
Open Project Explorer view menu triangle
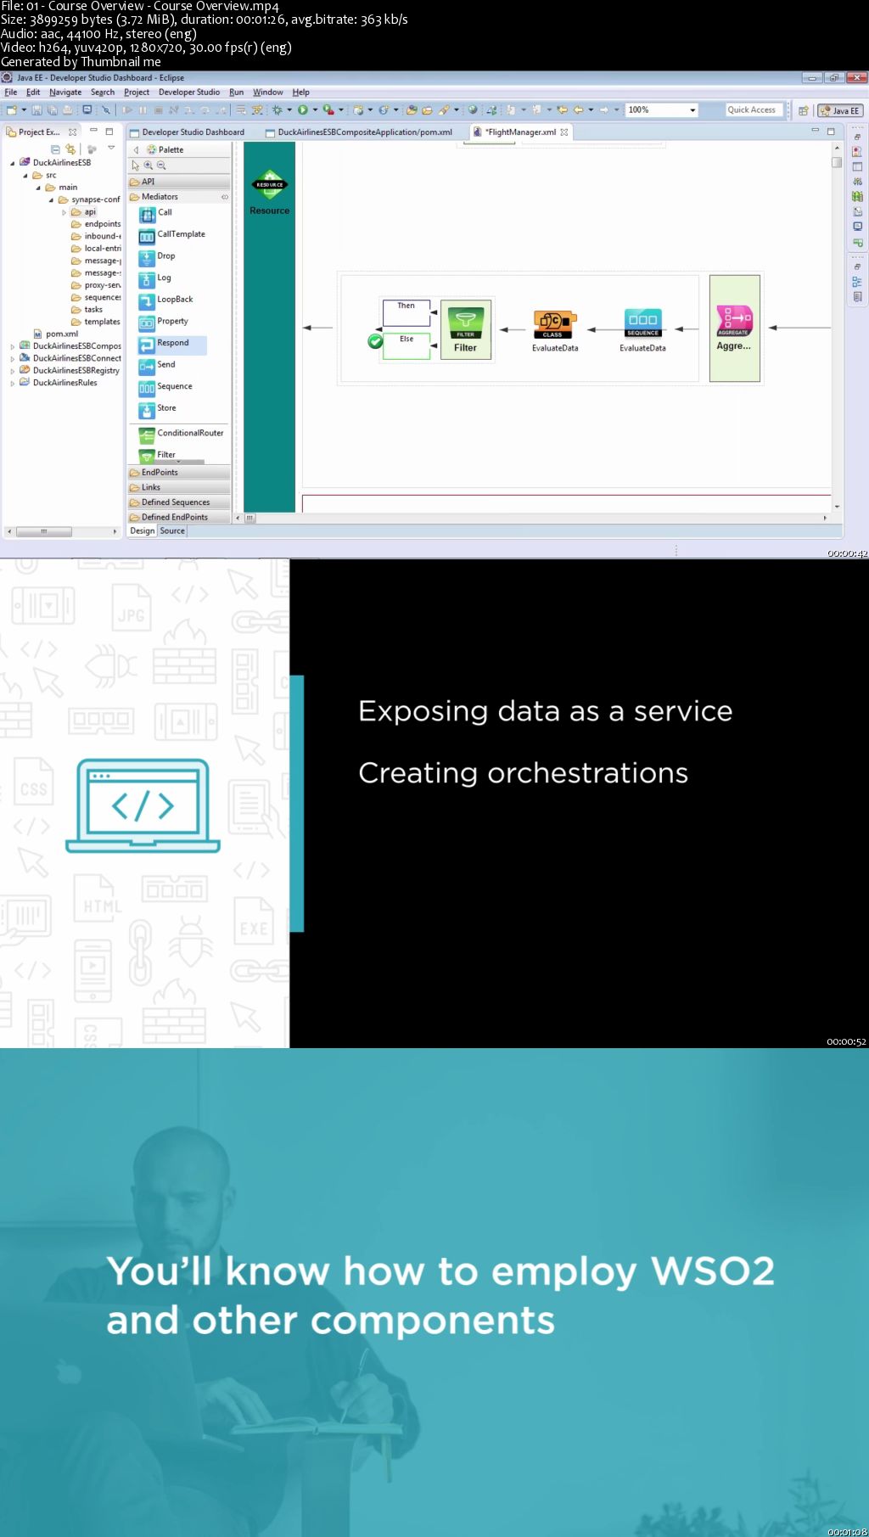pyautogui.click(x=110, y=149)
